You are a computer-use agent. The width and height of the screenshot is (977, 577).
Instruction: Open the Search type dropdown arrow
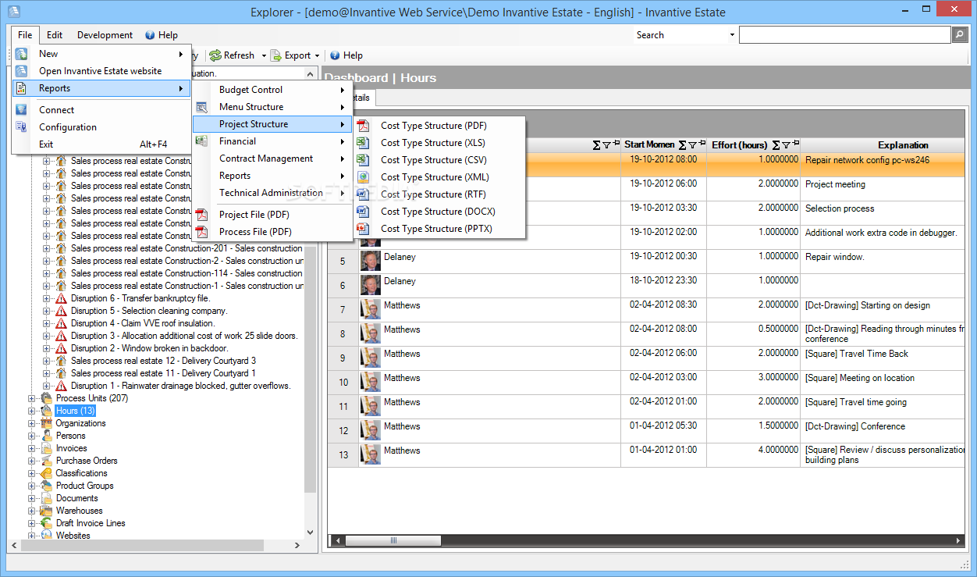point(732,35)
